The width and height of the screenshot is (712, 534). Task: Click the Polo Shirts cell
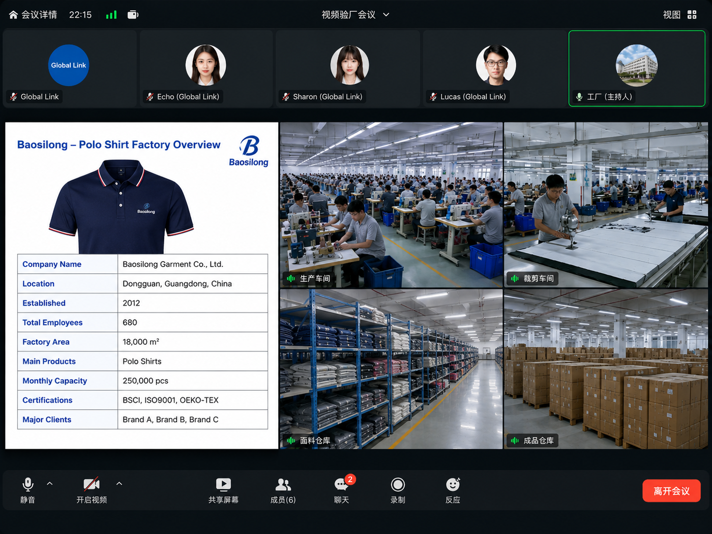click(193, 361)
